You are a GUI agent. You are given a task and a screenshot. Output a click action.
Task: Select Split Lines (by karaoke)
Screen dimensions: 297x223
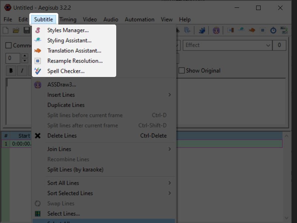(x=75, y=169)
